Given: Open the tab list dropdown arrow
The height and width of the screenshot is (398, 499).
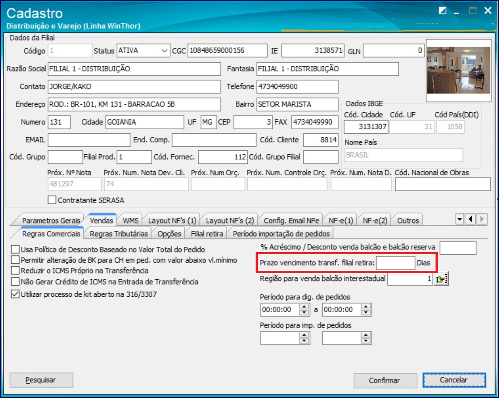Looking at the screenshot, I should tap(460, 219).
